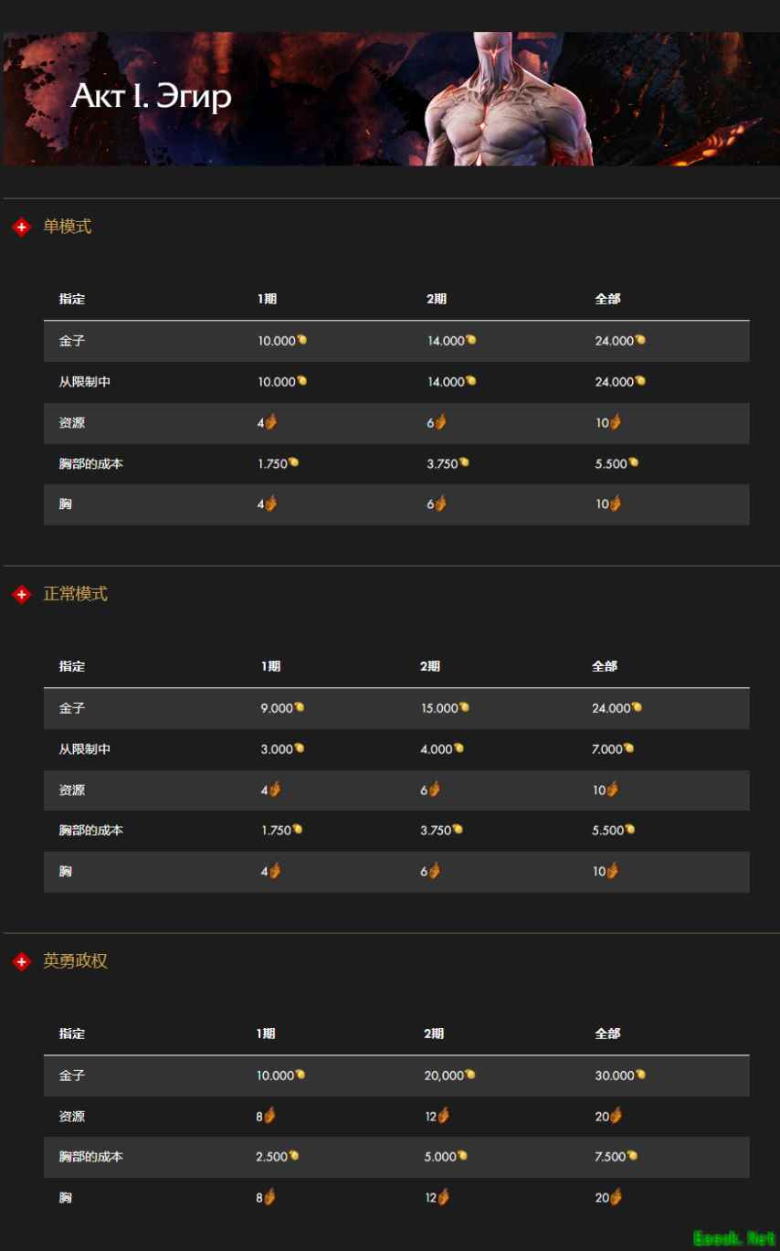
Task: Click the 英勇政权 section heading
Action: click(x=76, y=961)
